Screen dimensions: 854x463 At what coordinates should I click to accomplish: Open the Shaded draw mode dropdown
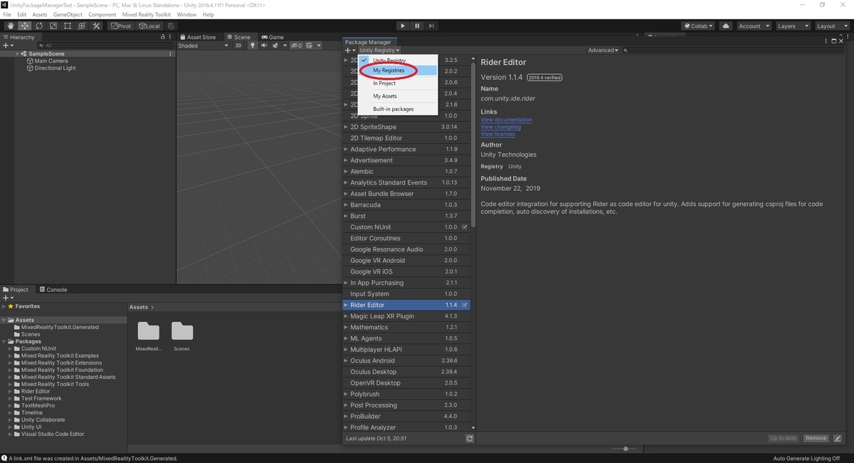pyautogui.click(x=204, y=46)
